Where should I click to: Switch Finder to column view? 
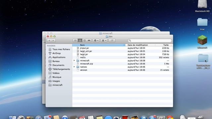pyautogui.click(x=84, y=40)
